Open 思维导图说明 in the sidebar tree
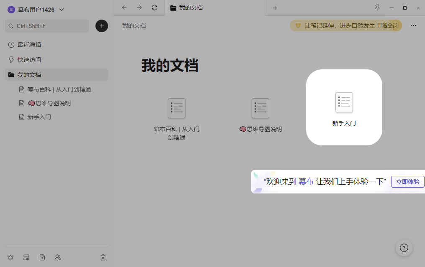This screenshot has height=267, width=425. coord(49,103)
